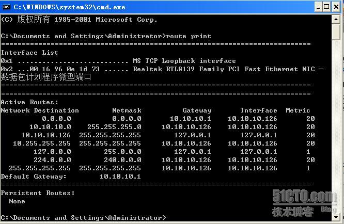
Task: Click the vertical scrollbar thumb
Action: click(336, 32)
